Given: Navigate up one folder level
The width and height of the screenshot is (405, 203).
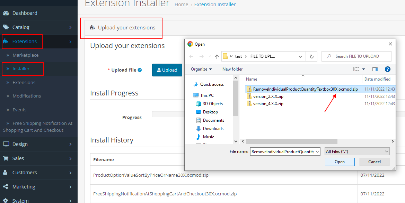Looking at the screenshot, I should pyautogui.click(x=217, y=56).
